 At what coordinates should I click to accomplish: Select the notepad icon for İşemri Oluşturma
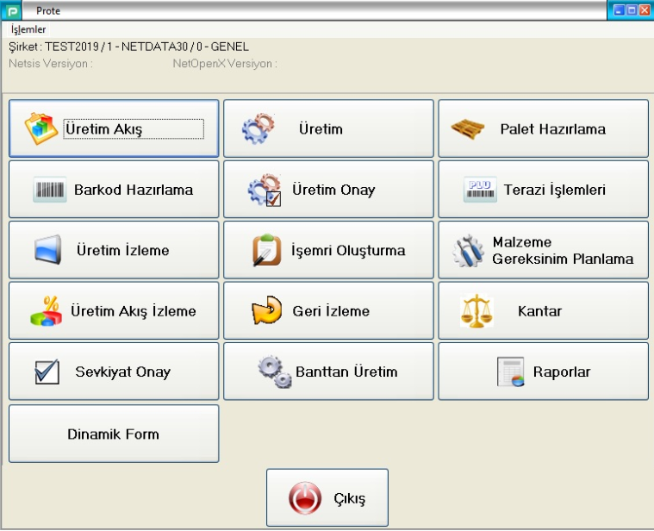[x=267, y=251]
